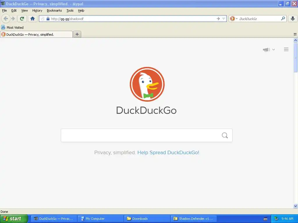Open the Most Visited bookmarks folder
298x223 pixels.
(13, 28)
